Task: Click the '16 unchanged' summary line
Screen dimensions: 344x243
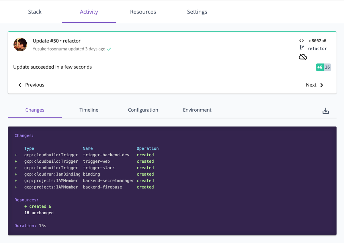Action: [x=39, y=213]
